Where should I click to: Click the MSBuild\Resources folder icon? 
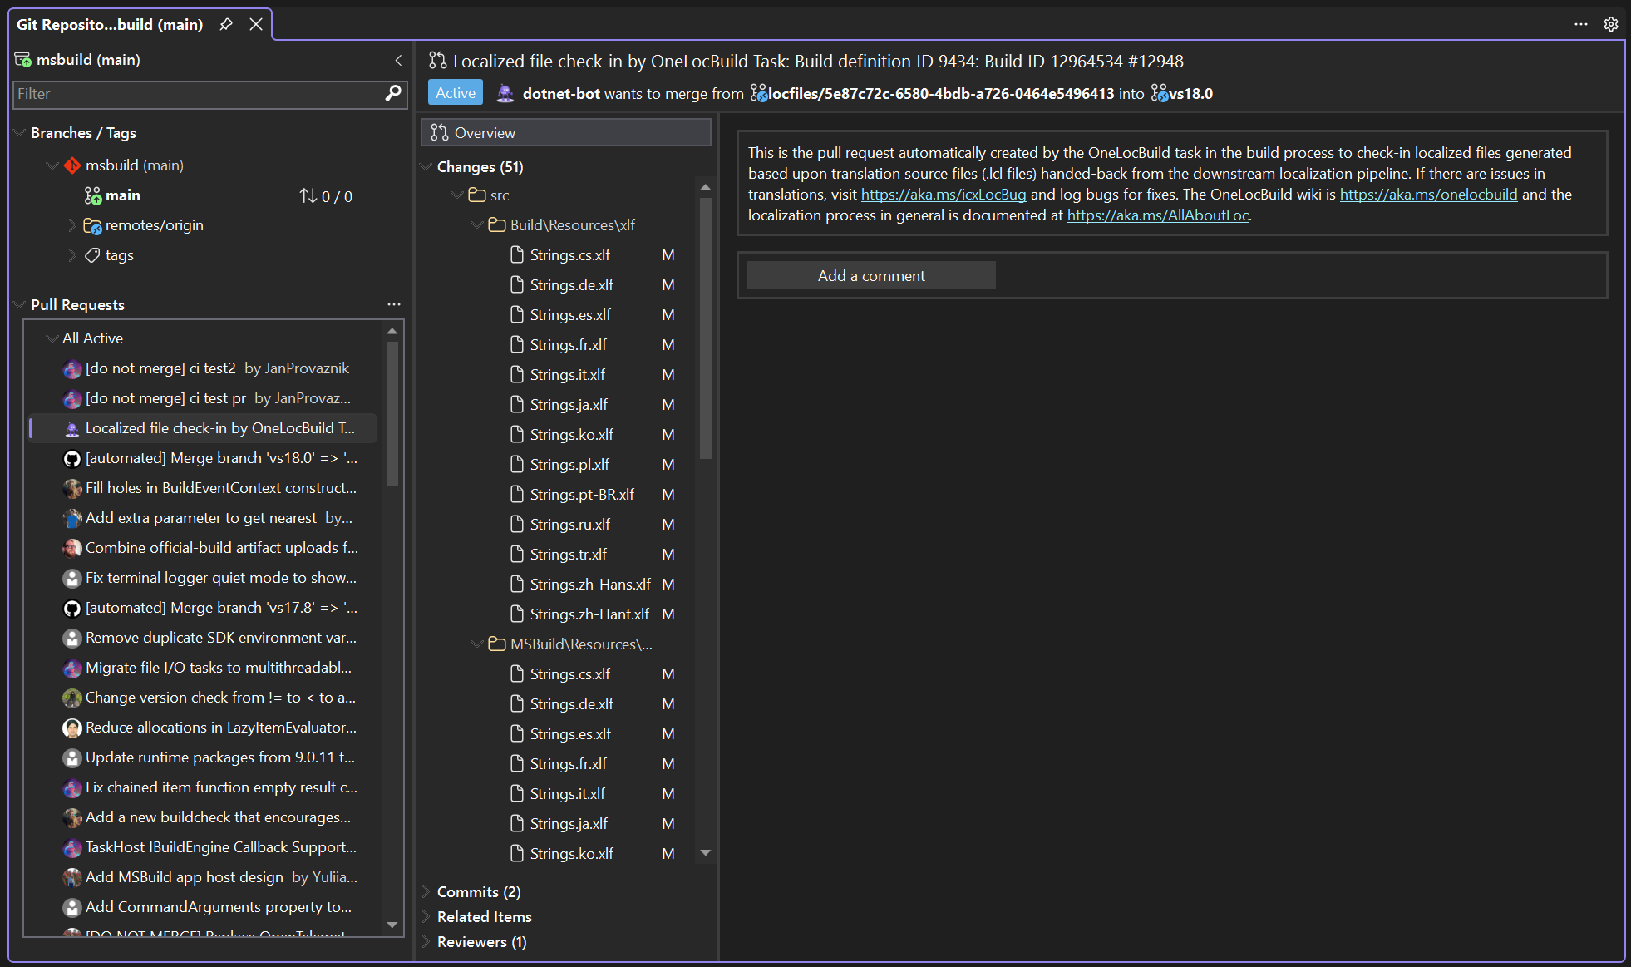497,644
